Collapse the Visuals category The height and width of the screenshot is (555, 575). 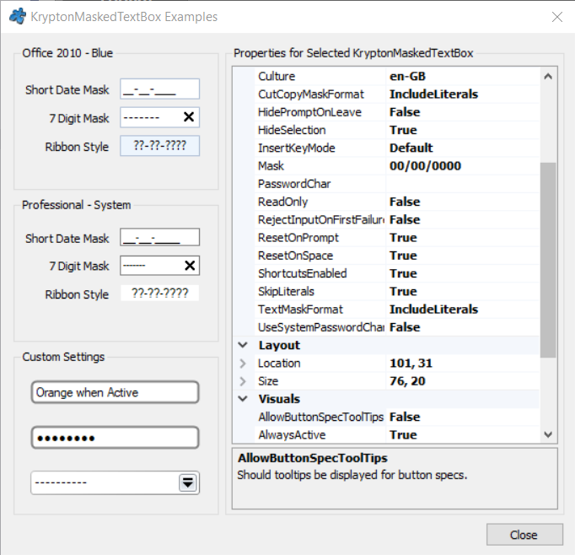pos(243,399)
